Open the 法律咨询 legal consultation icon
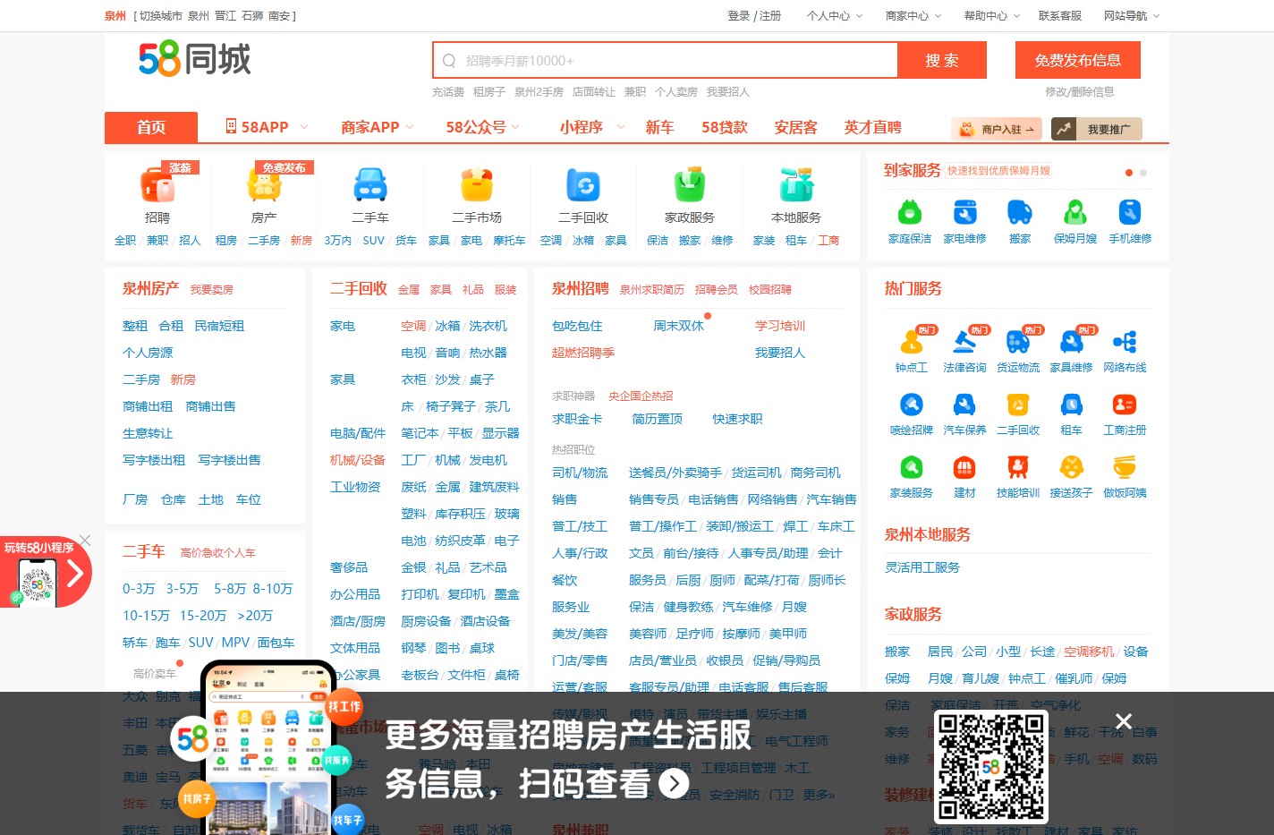The image size is (1274, 835). click(964, 342)
